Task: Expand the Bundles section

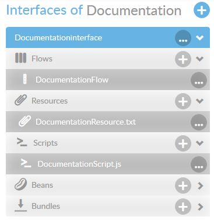Action: pos(200,207)
